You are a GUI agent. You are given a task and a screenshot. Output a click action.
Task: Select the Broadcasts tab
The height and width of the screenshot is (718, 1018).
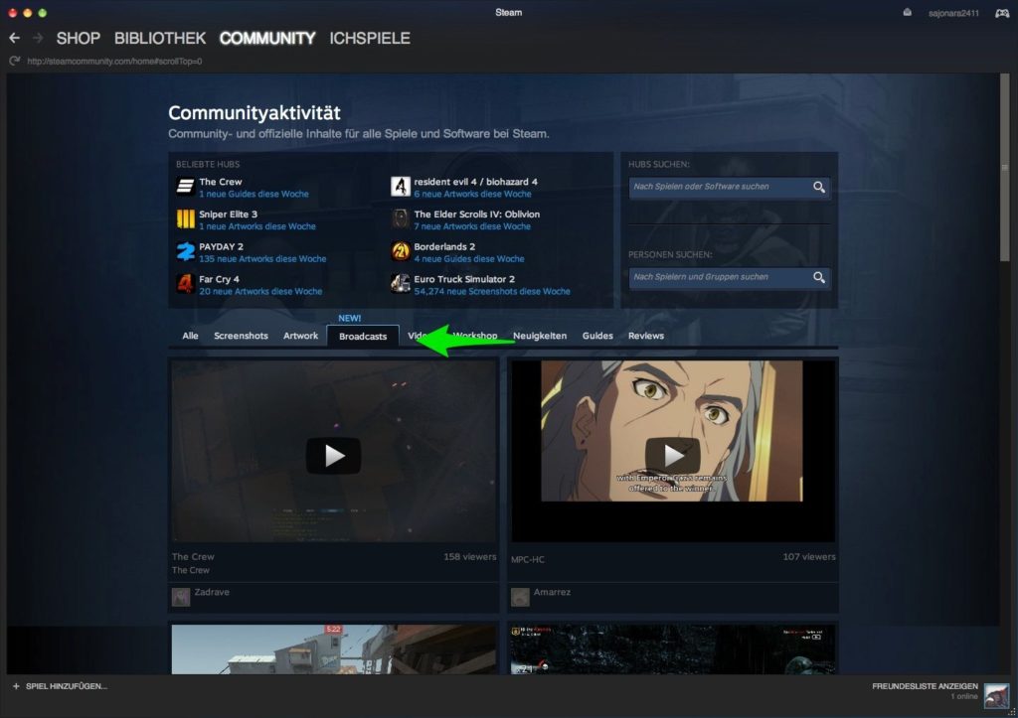pyautogui.click(x=363, y=336)
